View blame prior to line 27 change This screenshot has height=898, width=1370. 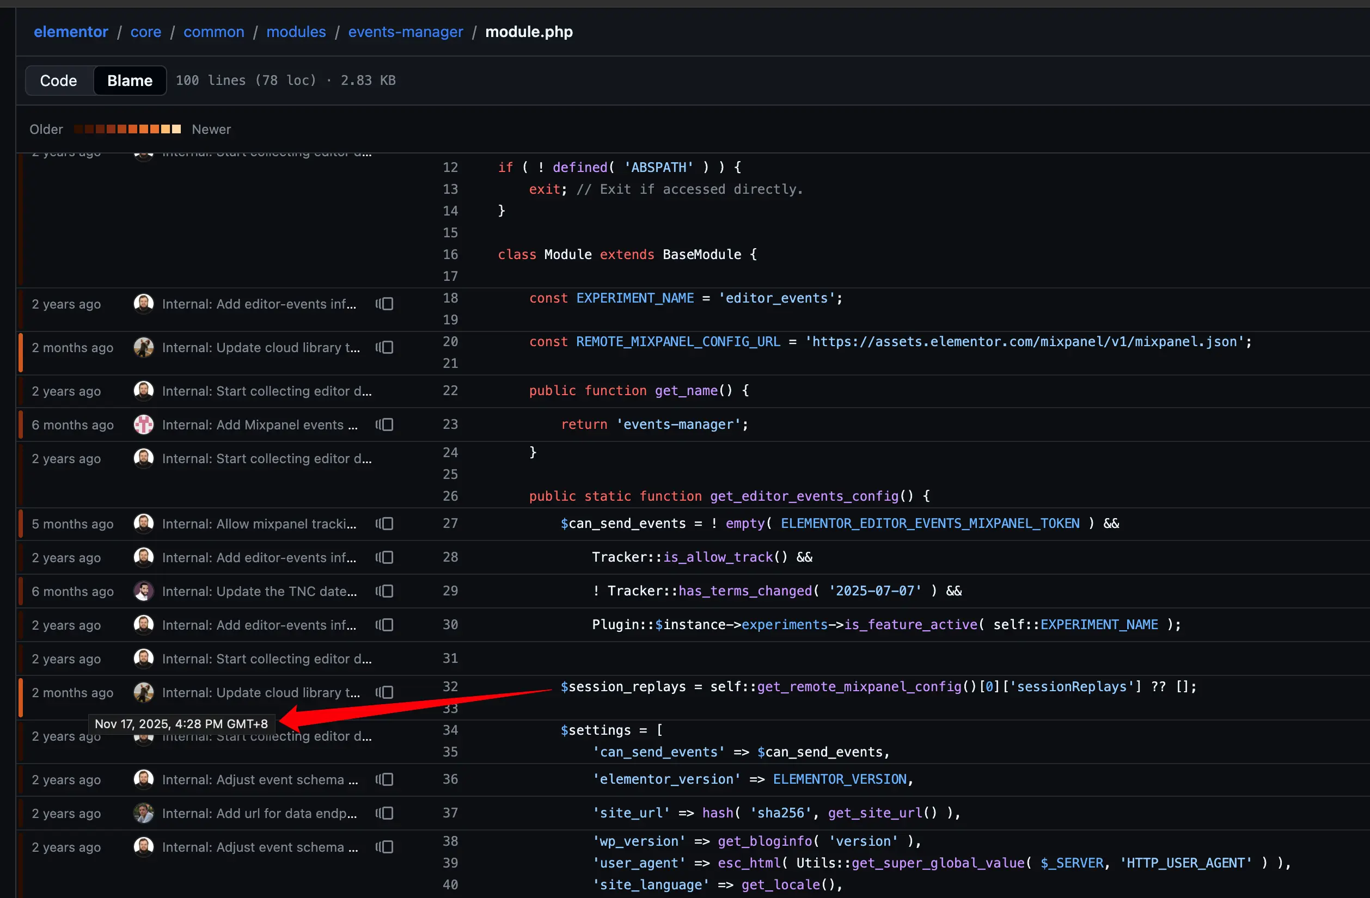(384, 524)
